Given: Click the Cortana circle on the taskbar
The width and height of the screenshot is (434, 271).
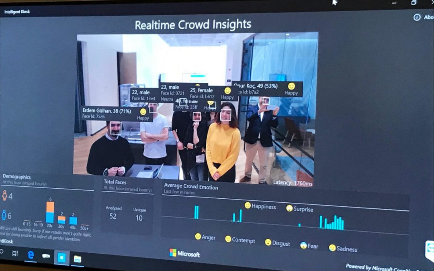Looking at the screenshot, I should (1, 252).
